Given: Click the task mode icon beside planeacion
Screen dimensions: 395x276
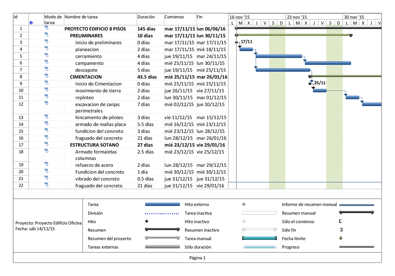Looking at the screenshot, I should pos(47,49).
